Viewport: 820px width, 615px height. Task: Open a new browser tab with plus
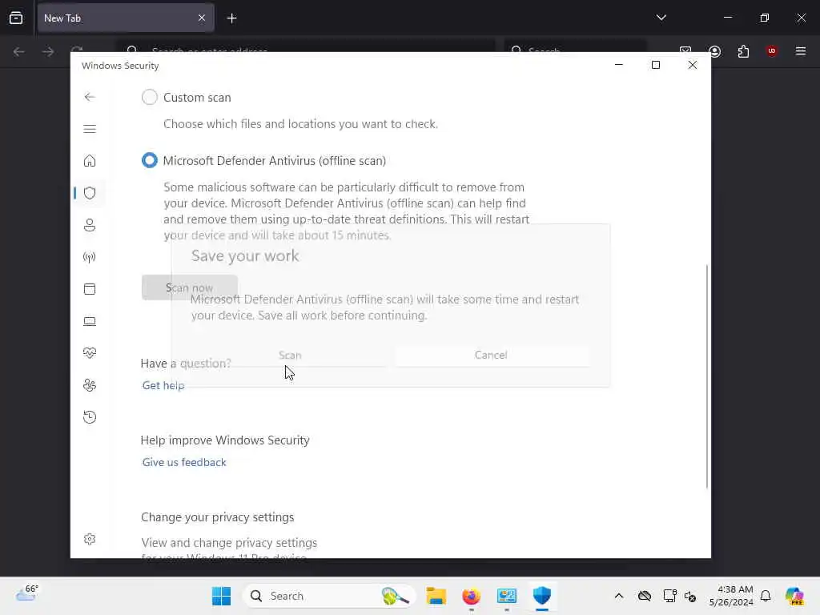click(231, 18)
